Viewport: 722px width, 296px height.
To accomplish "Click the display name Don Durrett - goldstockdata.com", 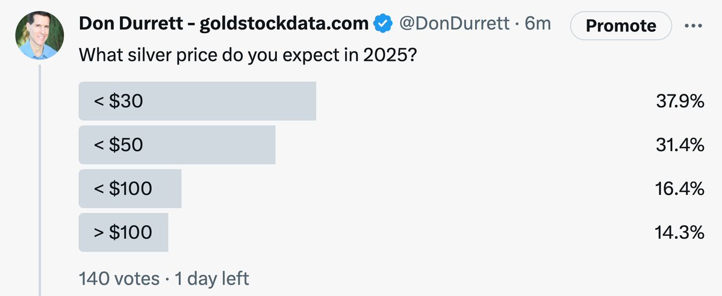I will (x=224, y=25).
